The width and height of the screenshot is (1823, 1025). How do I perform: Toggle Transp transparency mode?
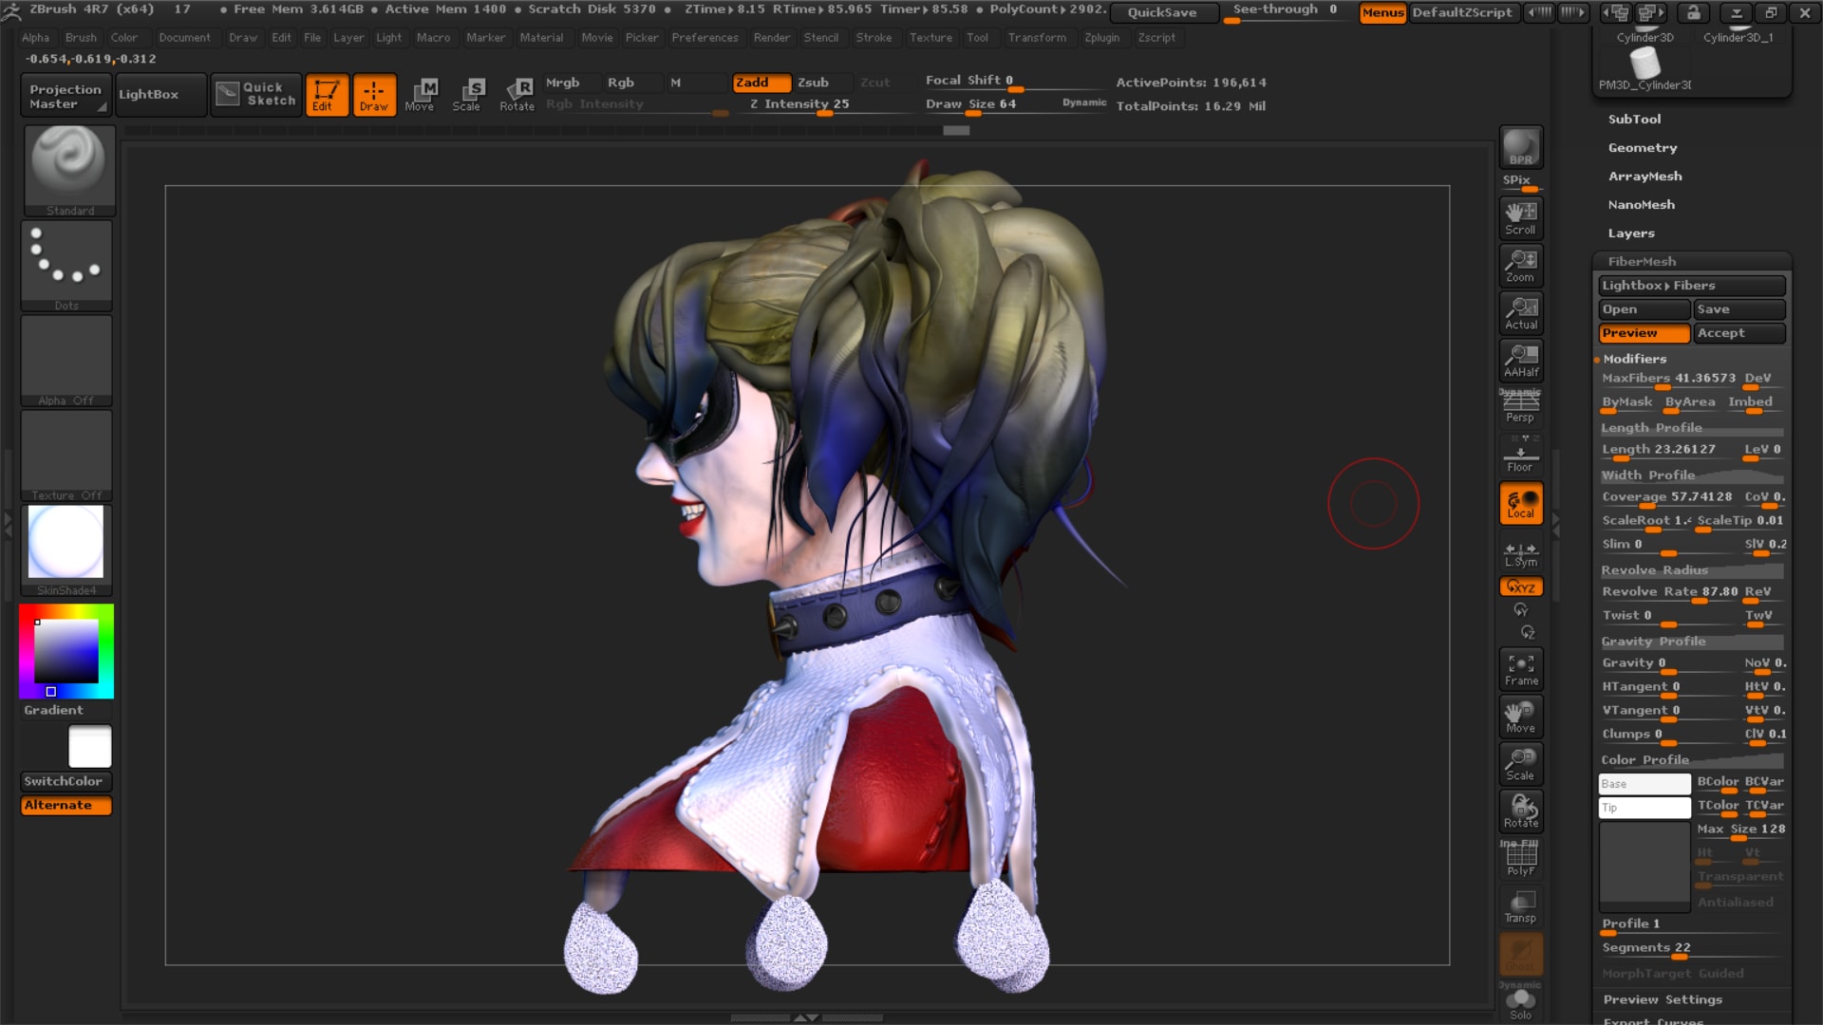[x=1520, y=906]
